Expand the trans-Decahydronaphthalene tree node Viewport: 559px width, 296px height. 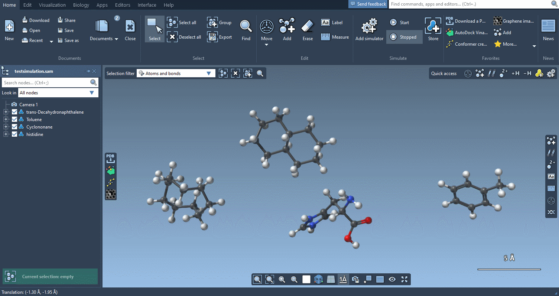(x=6, y=112)
